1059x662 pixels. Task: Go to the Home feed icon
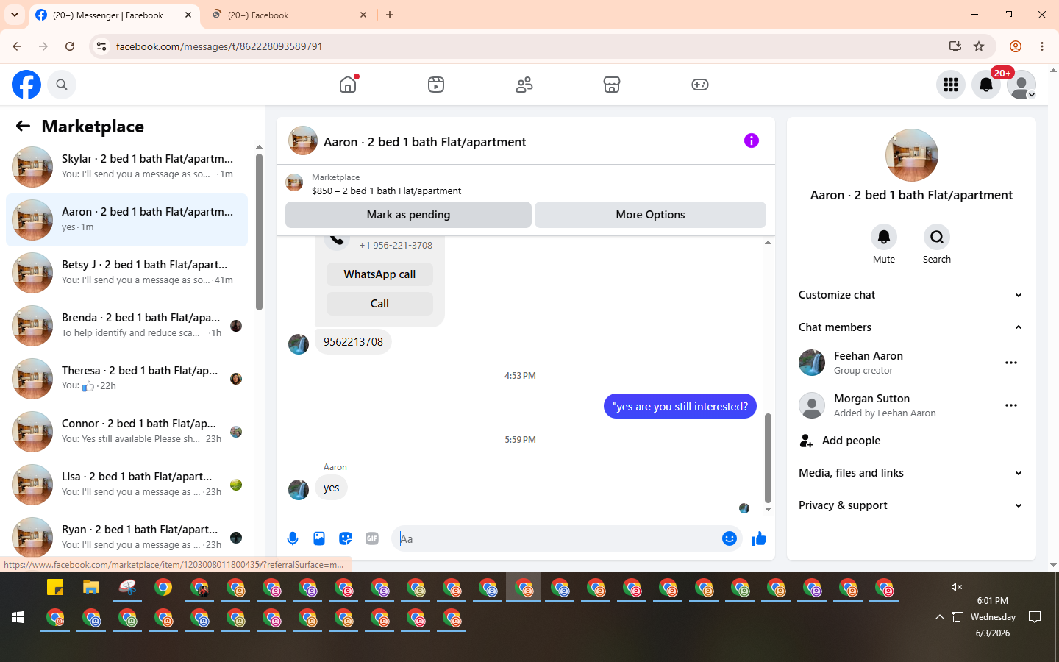tap(348, 85)
